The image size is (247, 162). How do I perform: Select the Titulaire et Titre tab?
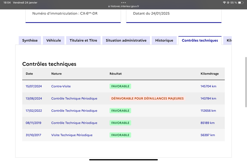pos(83,40)
